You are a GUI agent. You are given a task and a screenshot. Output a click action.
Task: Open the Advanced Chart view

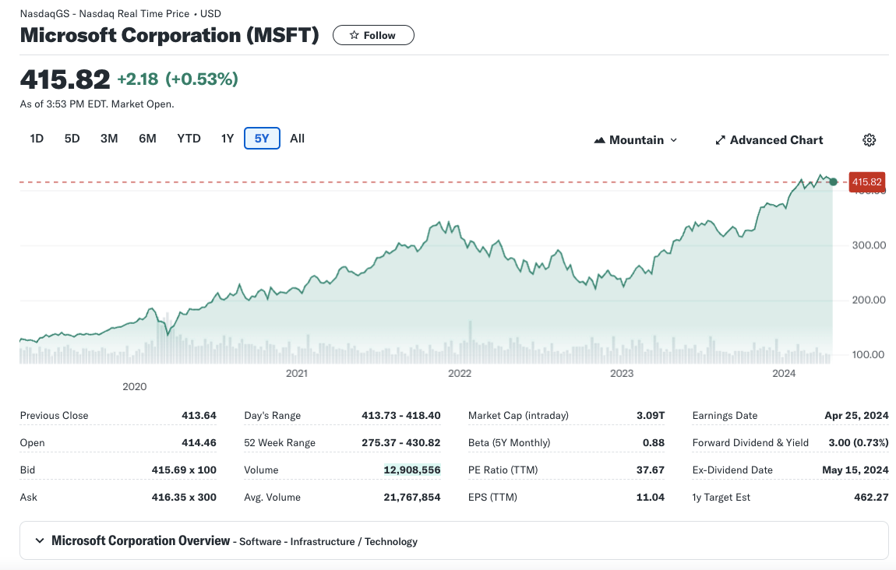tap(769, 140)
